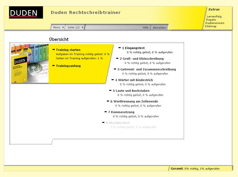Click the greyed-out 8 Abschlusstest entry
Screen dimensions: 238x177
click(x=118, y=123)
